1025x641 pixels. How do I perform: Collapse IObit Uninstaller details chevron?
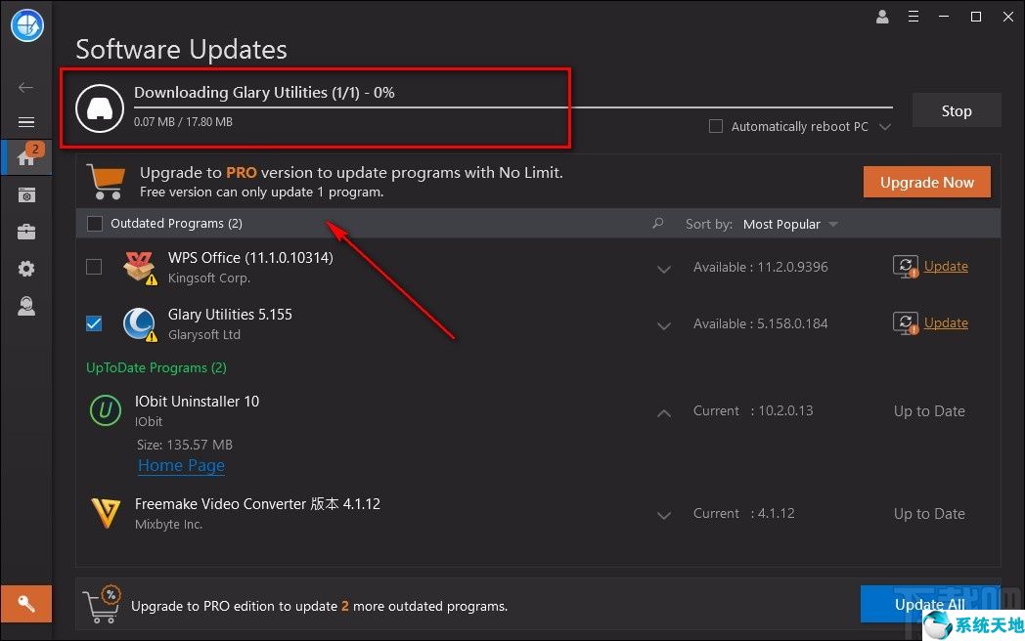(663, 413)
